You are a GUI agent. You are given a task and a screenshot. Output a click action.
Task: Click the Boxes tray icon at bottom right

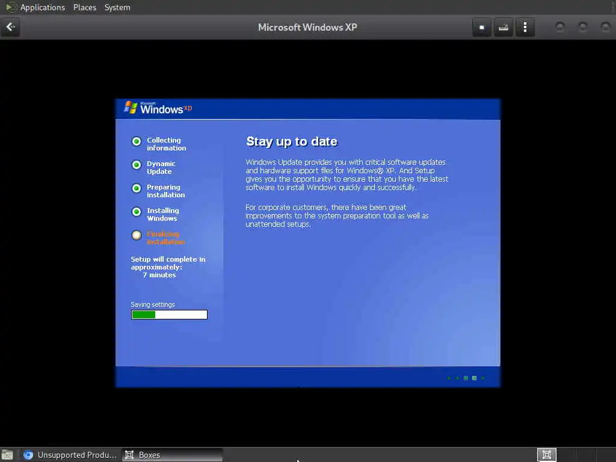(x=546, y=455)
